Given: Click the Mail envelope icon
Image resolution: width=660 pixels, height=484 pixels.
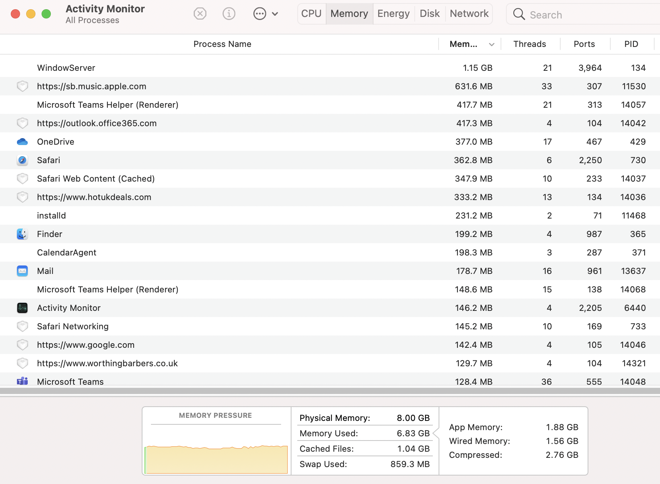Looking at the screenshot, I should 22,271.
